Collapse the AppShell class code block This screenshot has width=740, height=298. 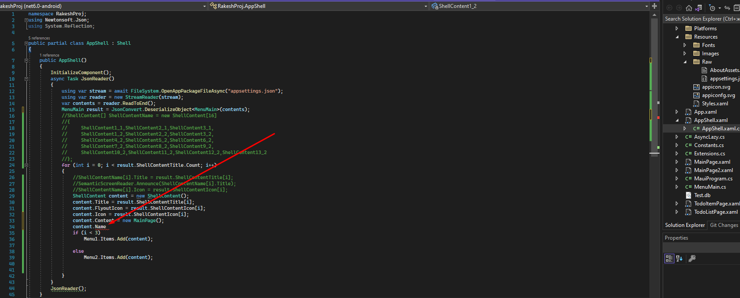click(x=26, y=43)
